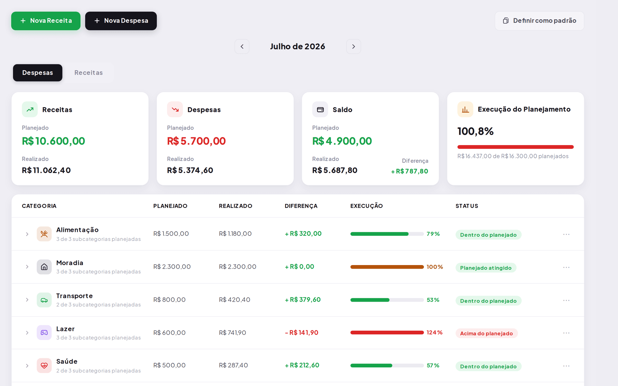Expand the Lazer category row

tap(27, 333)
